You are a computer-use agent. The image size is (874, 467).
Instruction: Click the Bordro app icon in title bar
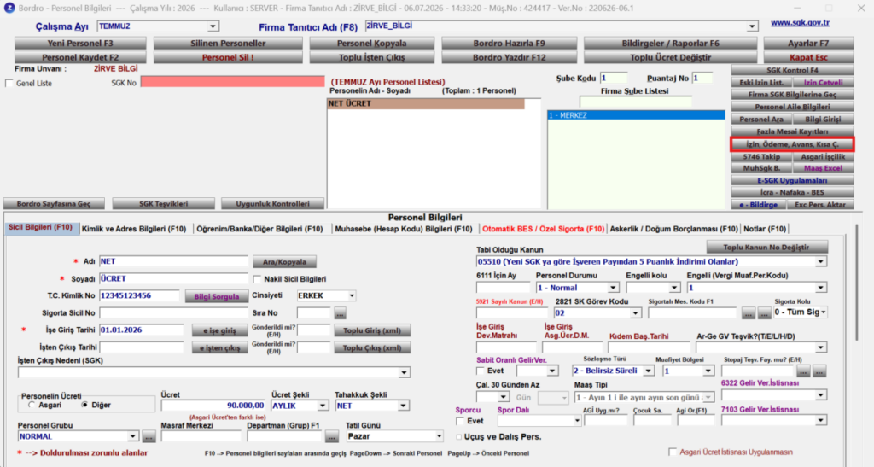point(9,8)
